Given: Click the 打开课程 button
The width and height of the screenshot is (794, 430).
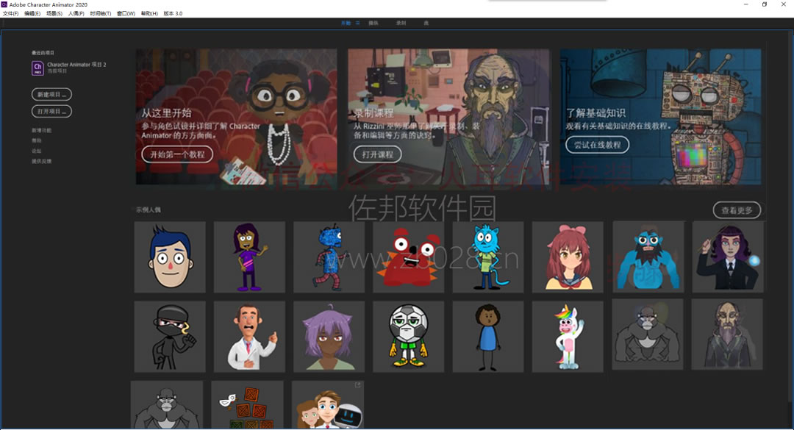Looking at the screenshot, I should pyautogui.click(x=378, y=154).
